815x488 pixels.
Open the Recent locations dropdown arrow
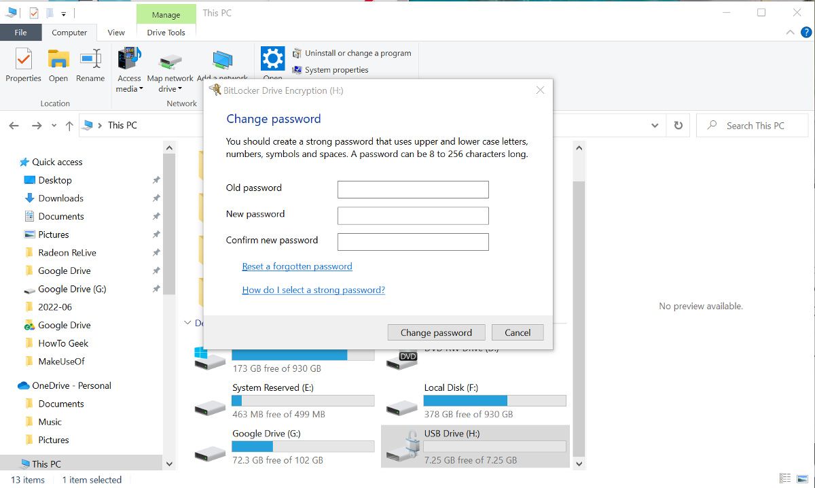(x=53, y=126)
